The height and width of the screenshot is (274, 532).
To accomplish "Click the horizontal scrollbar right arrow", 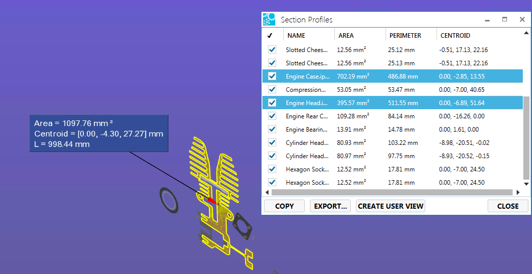I will click(518, 192).
